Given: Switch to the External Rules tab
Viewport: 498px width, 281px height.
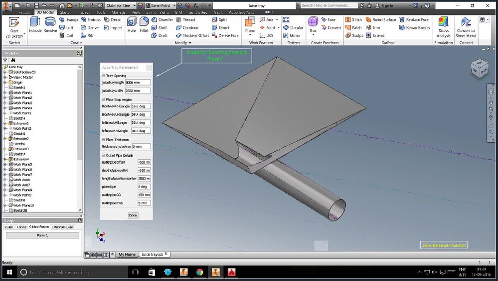Looking at the screenshot, I should point(62,227).
